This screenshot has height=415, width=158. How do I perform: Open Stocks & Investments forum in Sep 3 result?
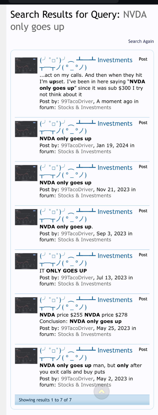(x=84, y=240)
